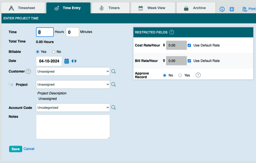Click inside the Notes text area
This screenshot has width=256, height=163.
(x=73, y=127)
